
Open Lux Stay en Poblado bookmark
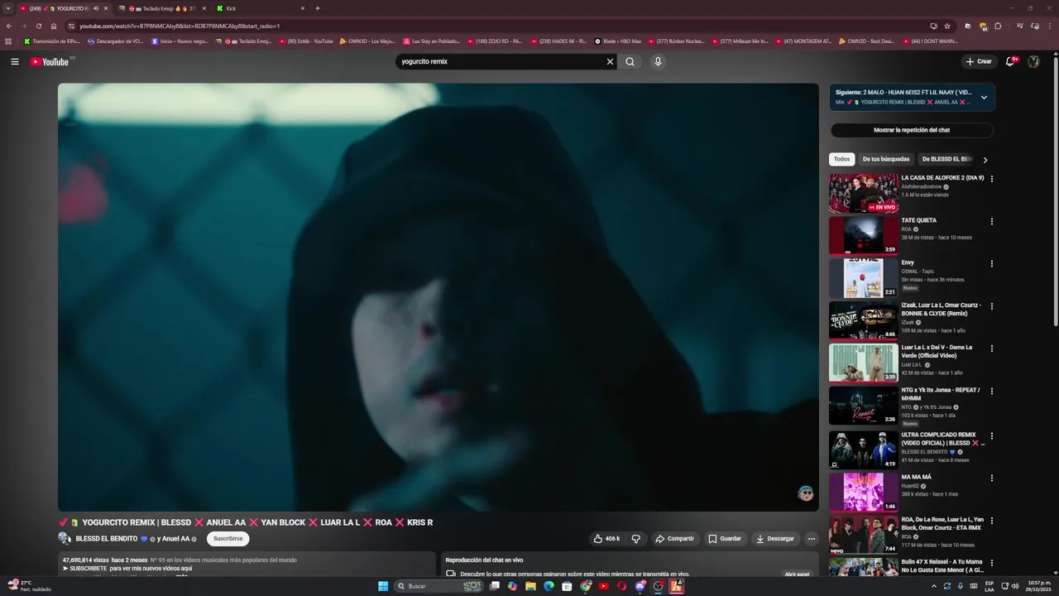click(x=432, y=41)
